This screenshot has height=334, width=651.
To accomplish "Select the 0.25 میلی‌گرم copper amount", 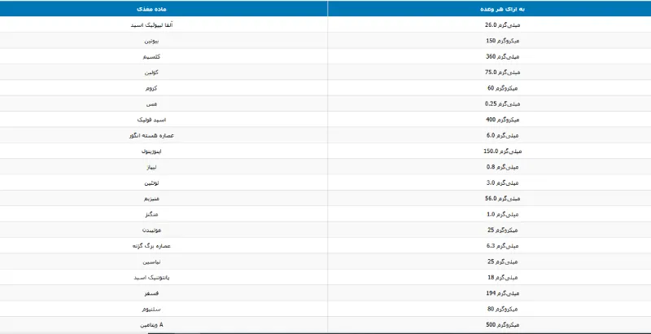I will (502, 103).
